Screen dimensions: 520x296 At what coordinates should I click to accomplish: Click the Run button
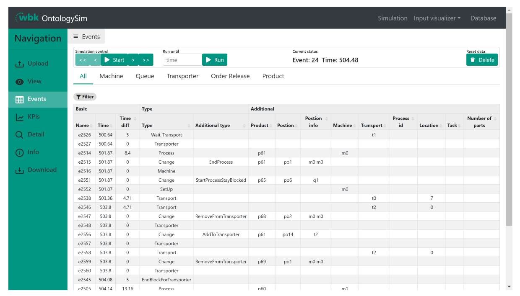tap(215, 60)
